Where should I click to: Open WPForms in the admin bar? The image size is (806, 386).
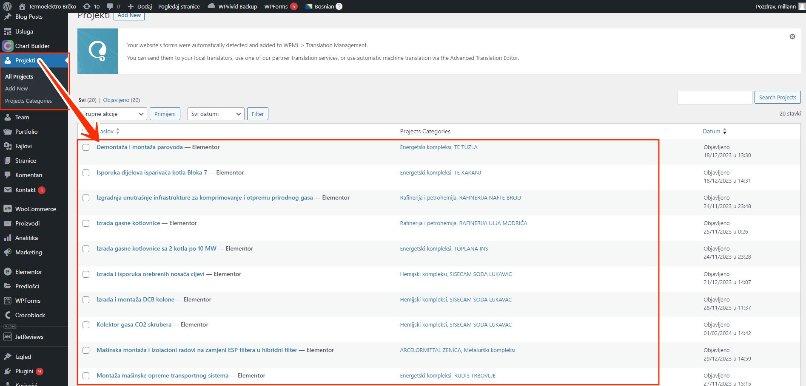tap(281, 6)
